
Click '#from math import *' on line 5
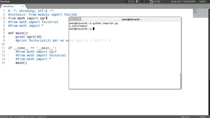pyautogui.click(x=26, y=26)
